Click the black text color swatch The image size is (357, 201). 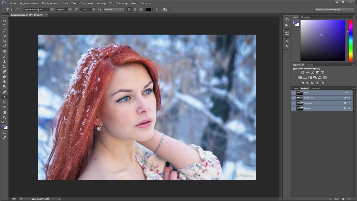[148, 9]
